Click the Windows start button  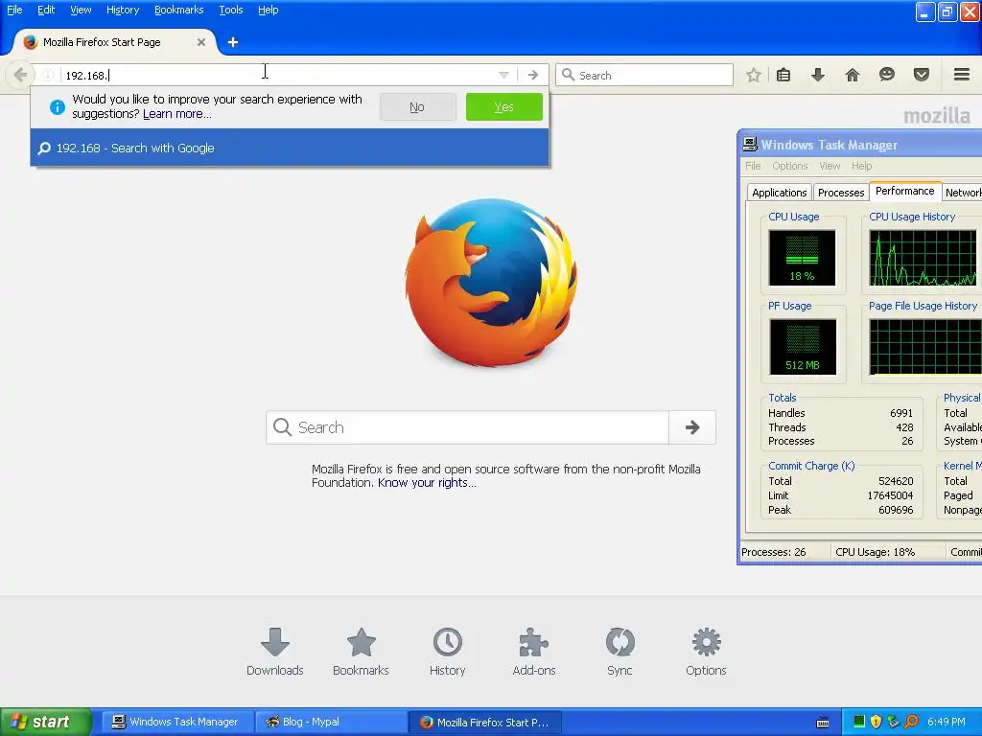[x=45, y=722]
